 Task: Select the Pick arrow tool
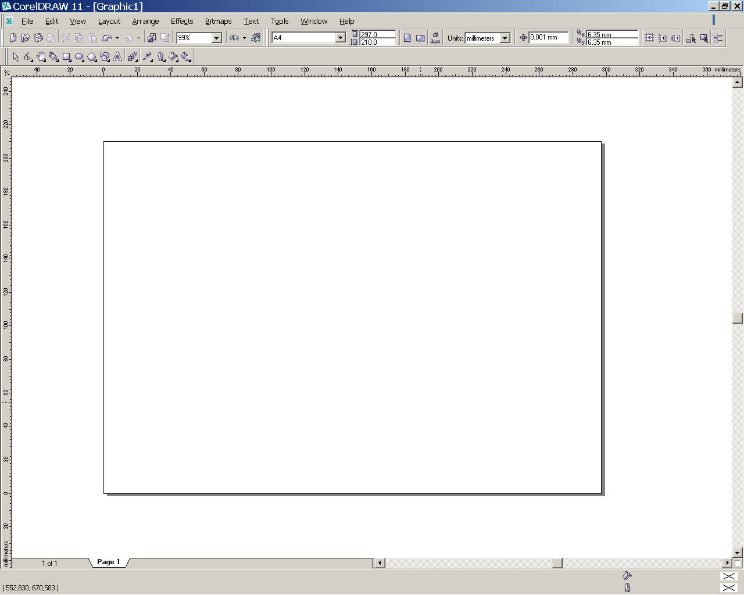point(16,56)
